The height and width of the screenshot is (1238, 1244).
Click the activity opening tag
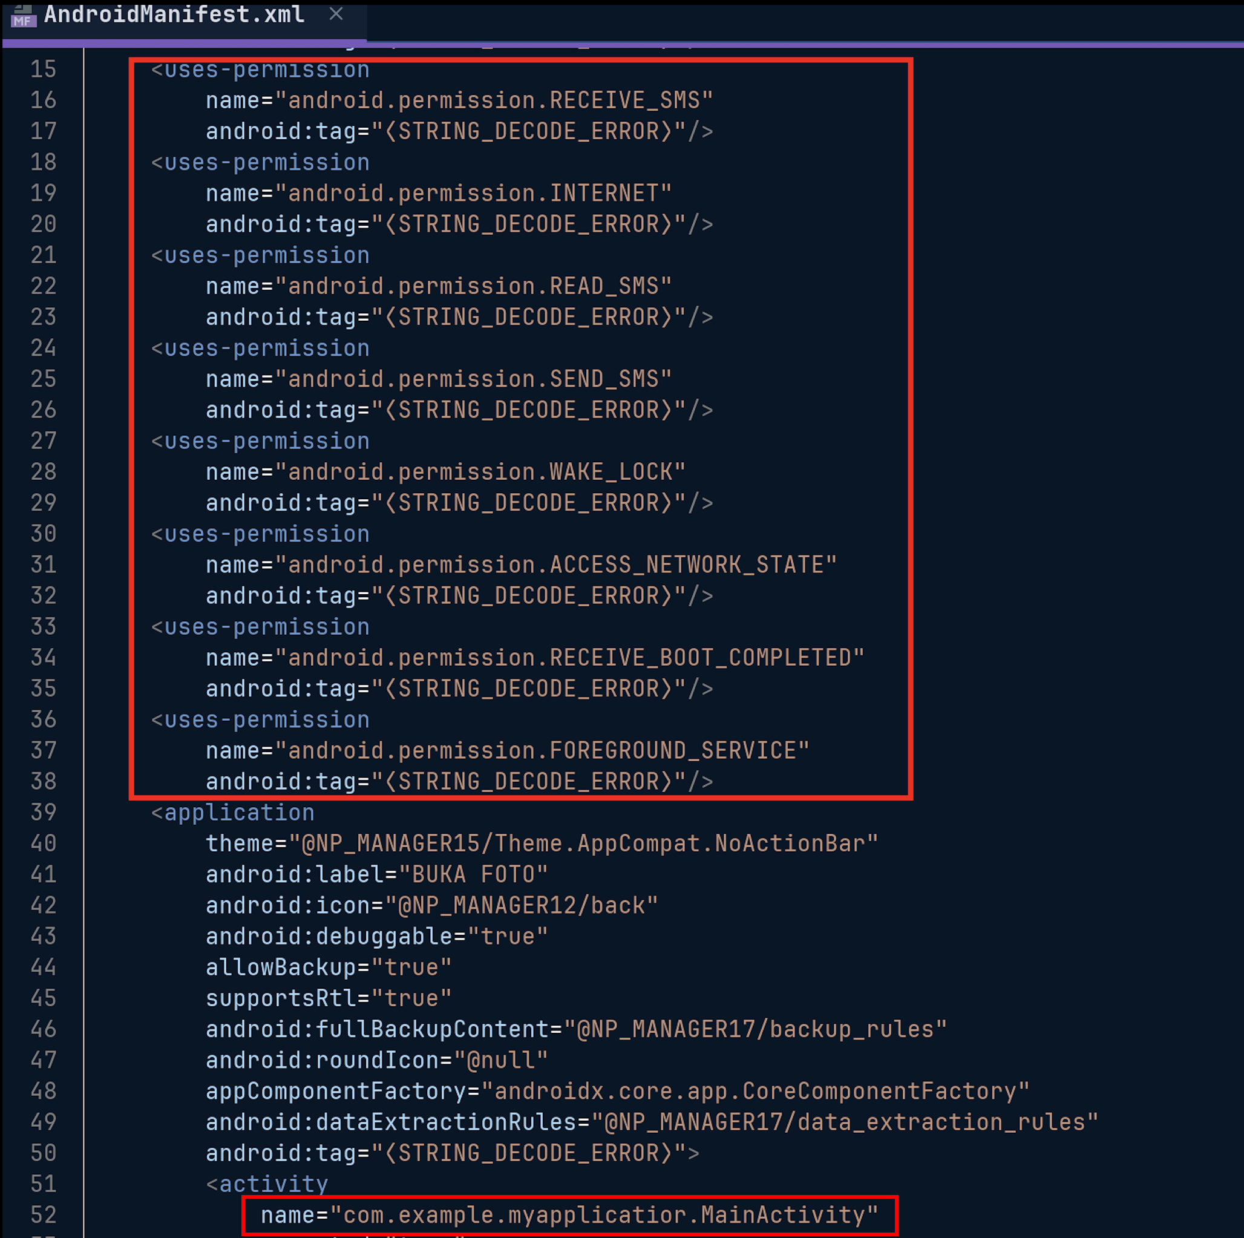point(267,1184)
